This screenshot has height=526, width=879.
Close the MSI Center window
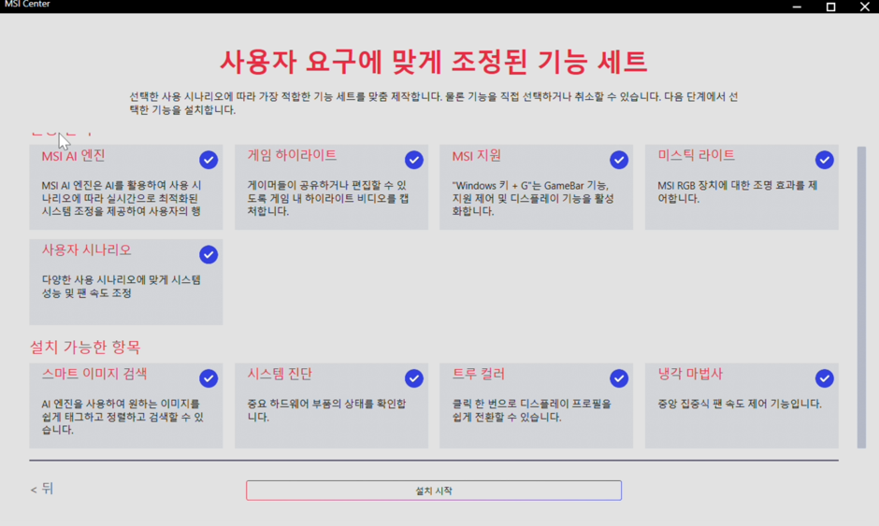(865, 7)
